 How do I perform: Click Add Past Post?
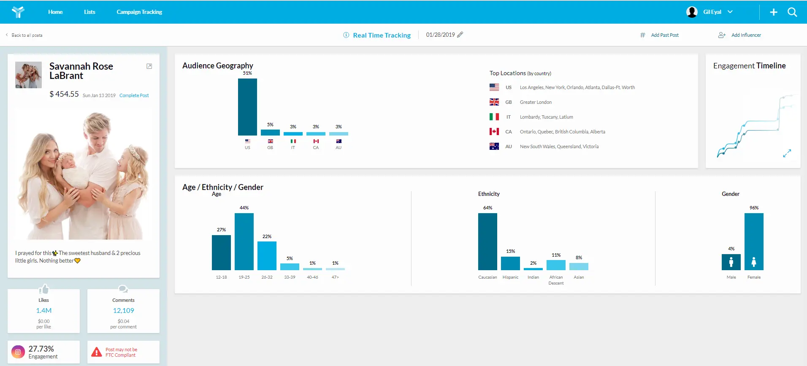[x=664, y=35]
